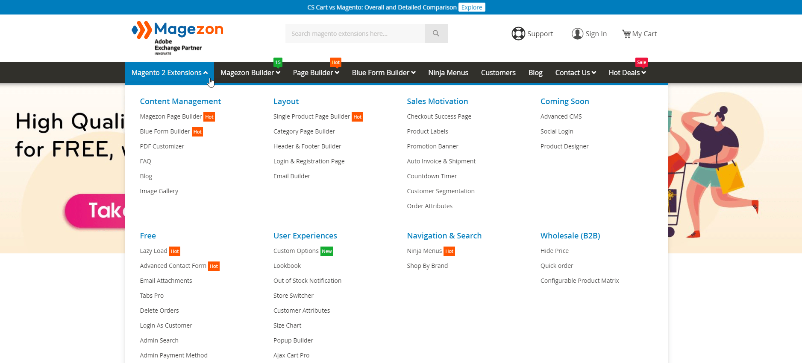802x363 pixels.
Task: Click the search magnifier button
Action: 436,33
